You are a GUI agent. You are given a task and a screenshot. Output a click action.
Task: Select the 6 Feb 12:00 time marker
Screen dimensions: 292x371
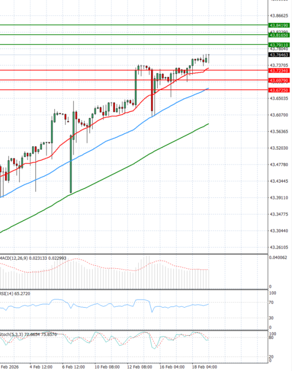click(x=73, y=367)
